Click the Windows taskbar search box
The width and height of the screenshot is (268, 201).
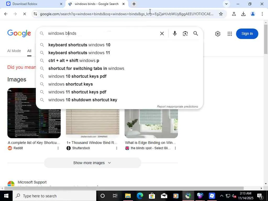(x=54, y=196)
